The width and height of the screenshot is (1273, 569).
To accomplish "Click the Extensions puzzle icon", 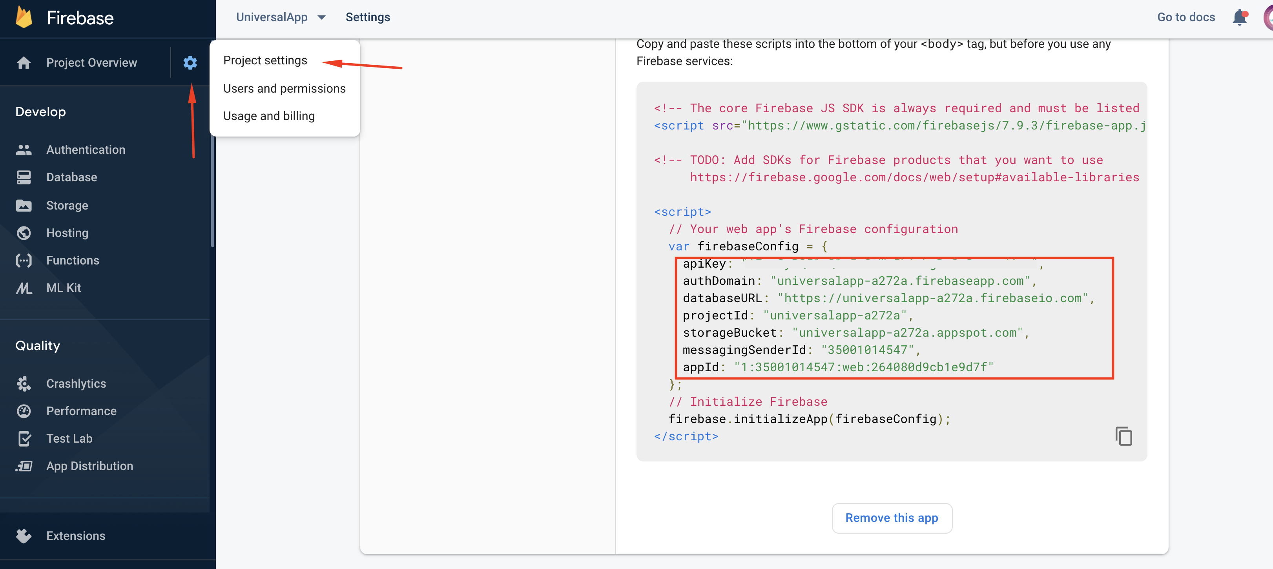I will point(24,536).
